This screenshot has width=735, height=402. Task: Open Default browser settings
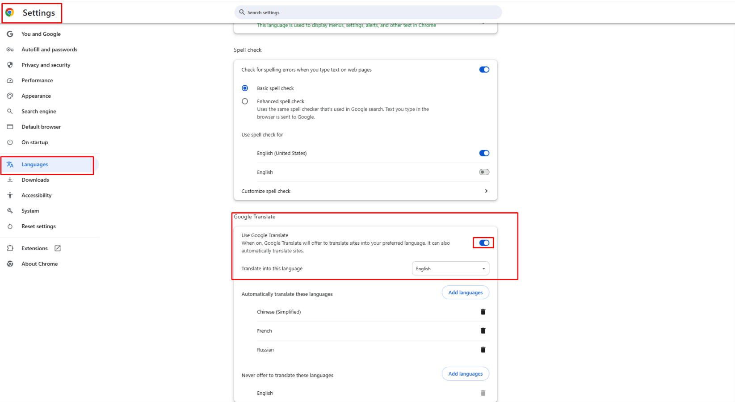[41, 127]
